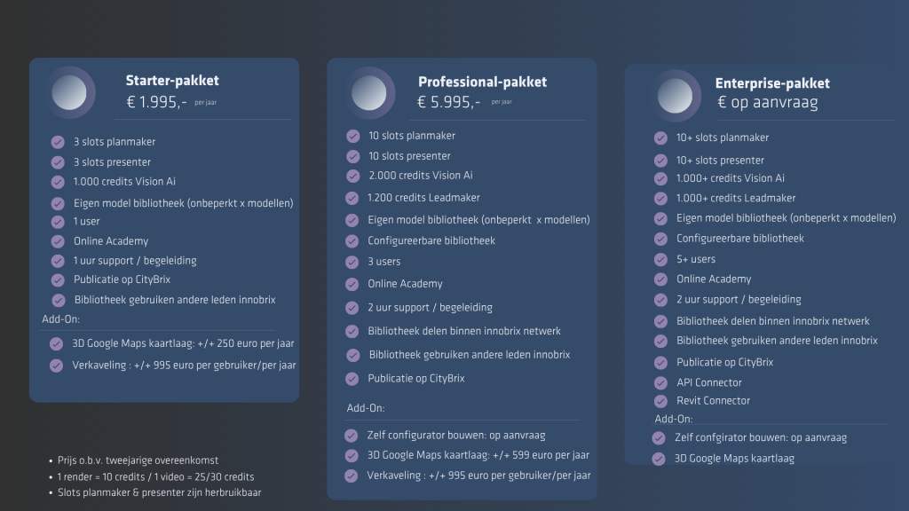Click the Professional-pakket circle icon
Viewport: 909px width, 511px height.
[369, 92]
